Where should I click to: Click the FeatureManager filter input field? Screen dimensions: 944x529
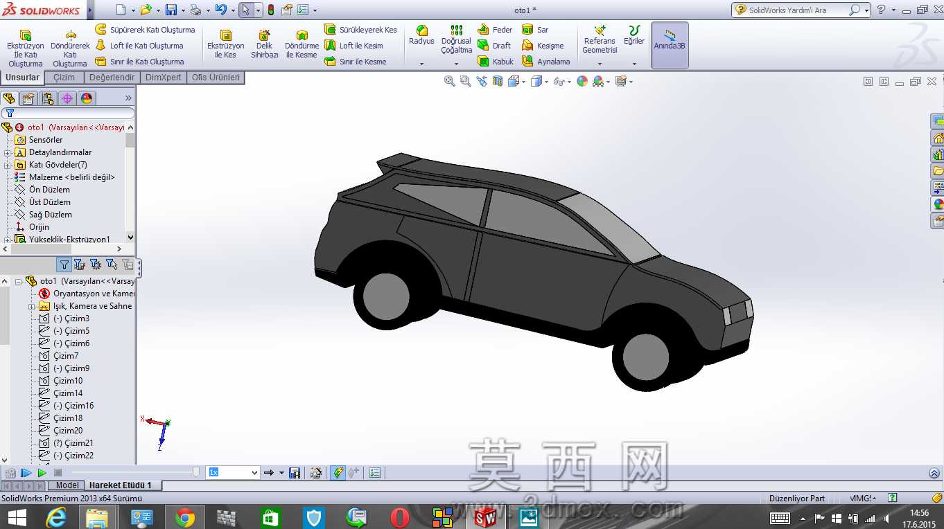tap(68, 113)
